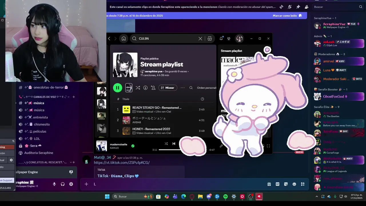The width and height of the screenshot is (366, 206).
Task: Toggle Discord microphone mute
Action: (x=54, y=184)
